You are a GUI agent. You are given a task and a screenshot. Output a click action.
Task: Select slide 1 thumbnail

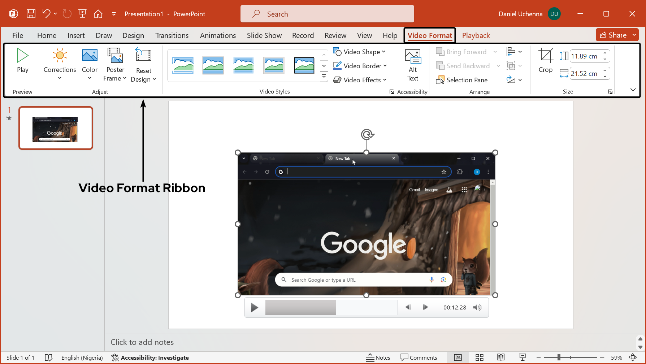pyautogui.click(x=56, y=128)
